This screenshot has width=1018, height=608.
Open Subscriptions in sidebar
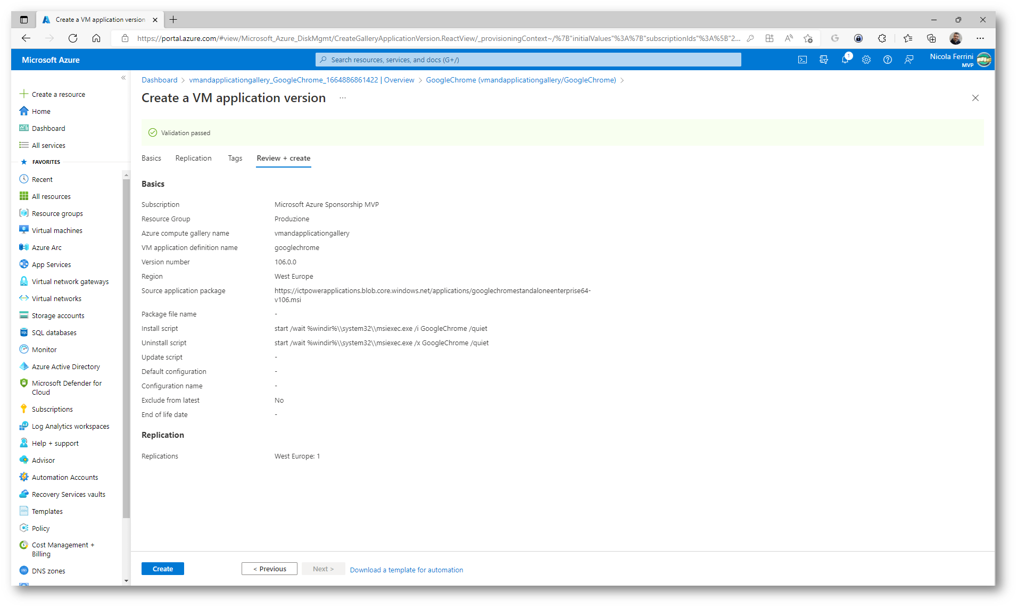point(46,409)
